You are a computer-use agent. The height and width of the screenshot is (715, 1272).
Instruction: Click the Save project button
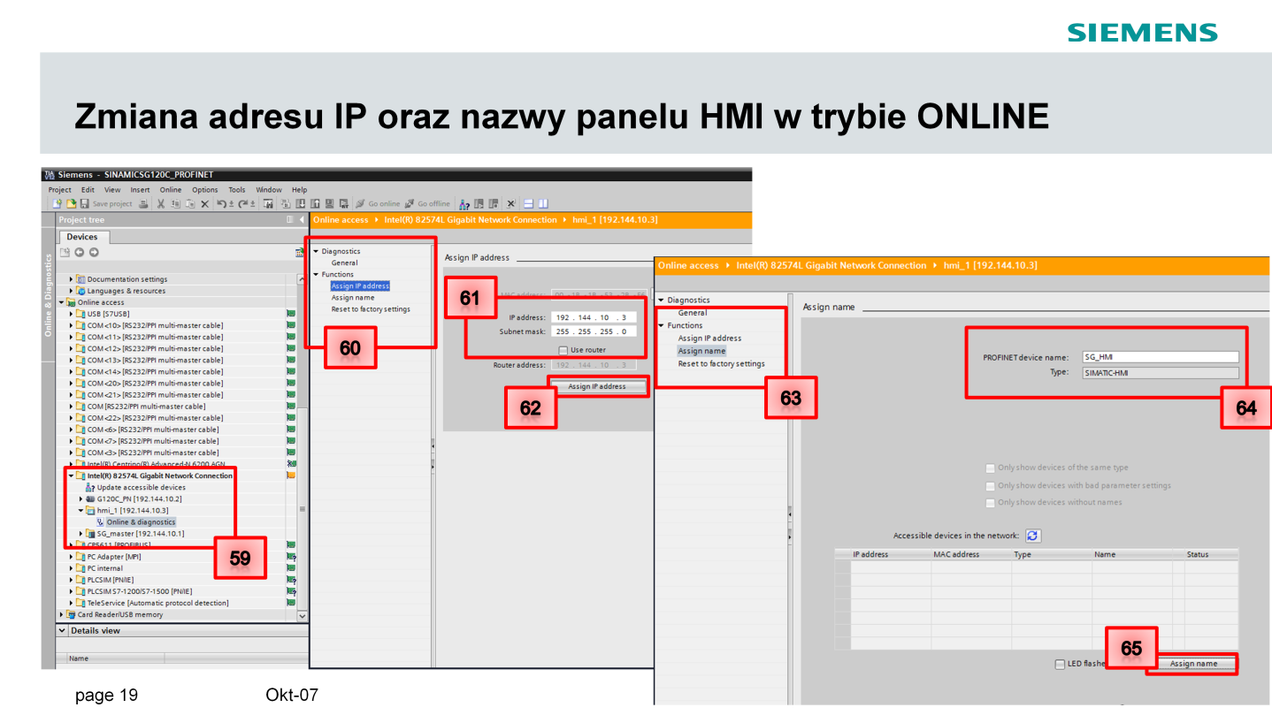106,204
